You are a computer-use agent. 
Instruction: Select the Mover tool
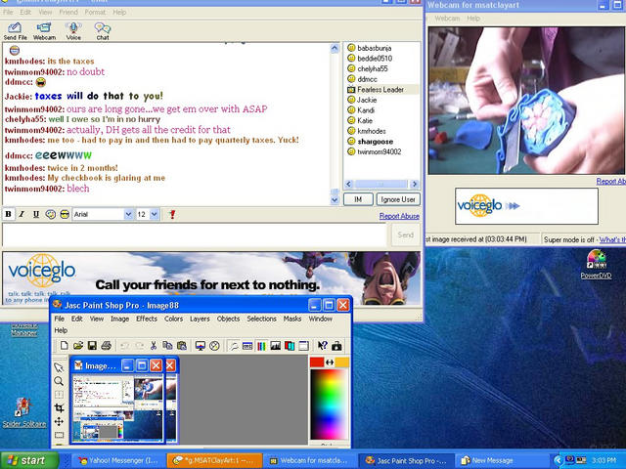coord(59,421)
